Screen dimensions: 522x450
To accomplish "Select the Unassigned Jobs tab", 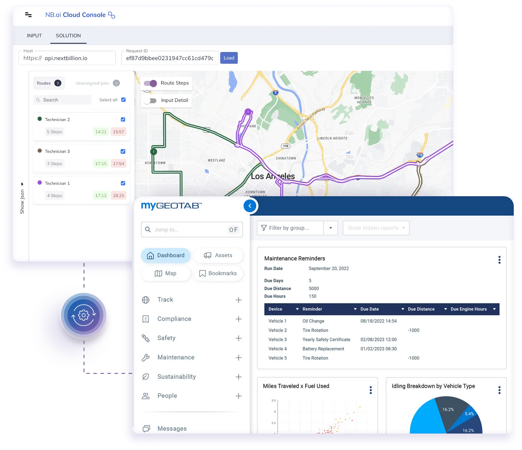I will tap(98, 83).
